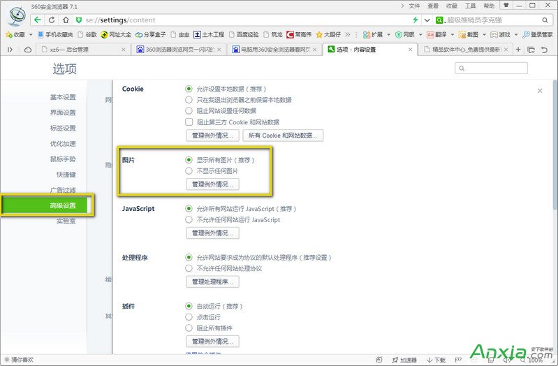Click the sidebar toggle icon left of tabs

tap(10, 50)
